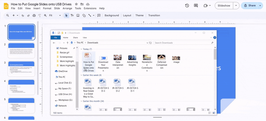Click the cloud document status icon
Viewport: 266px width, 121px height.
pyautogui.click(x=88, y=4)
